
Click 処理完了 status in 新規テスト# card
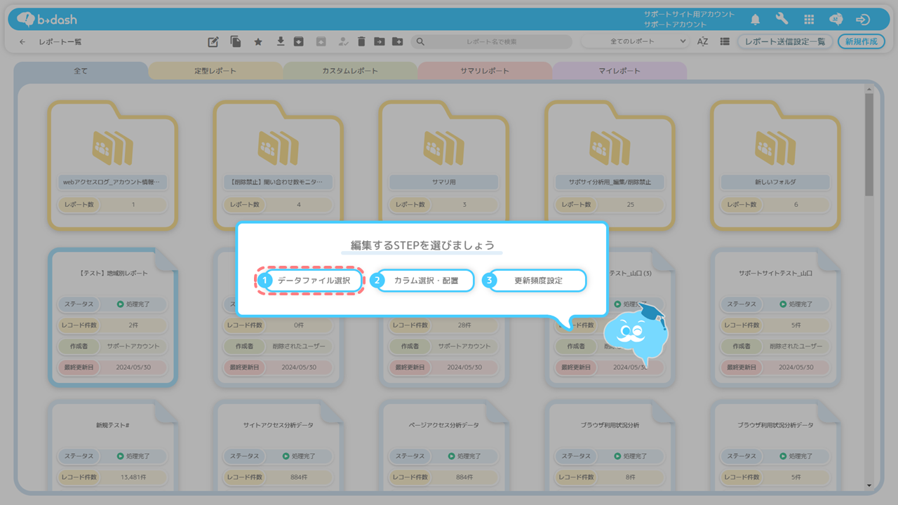[x=133, y=456]
